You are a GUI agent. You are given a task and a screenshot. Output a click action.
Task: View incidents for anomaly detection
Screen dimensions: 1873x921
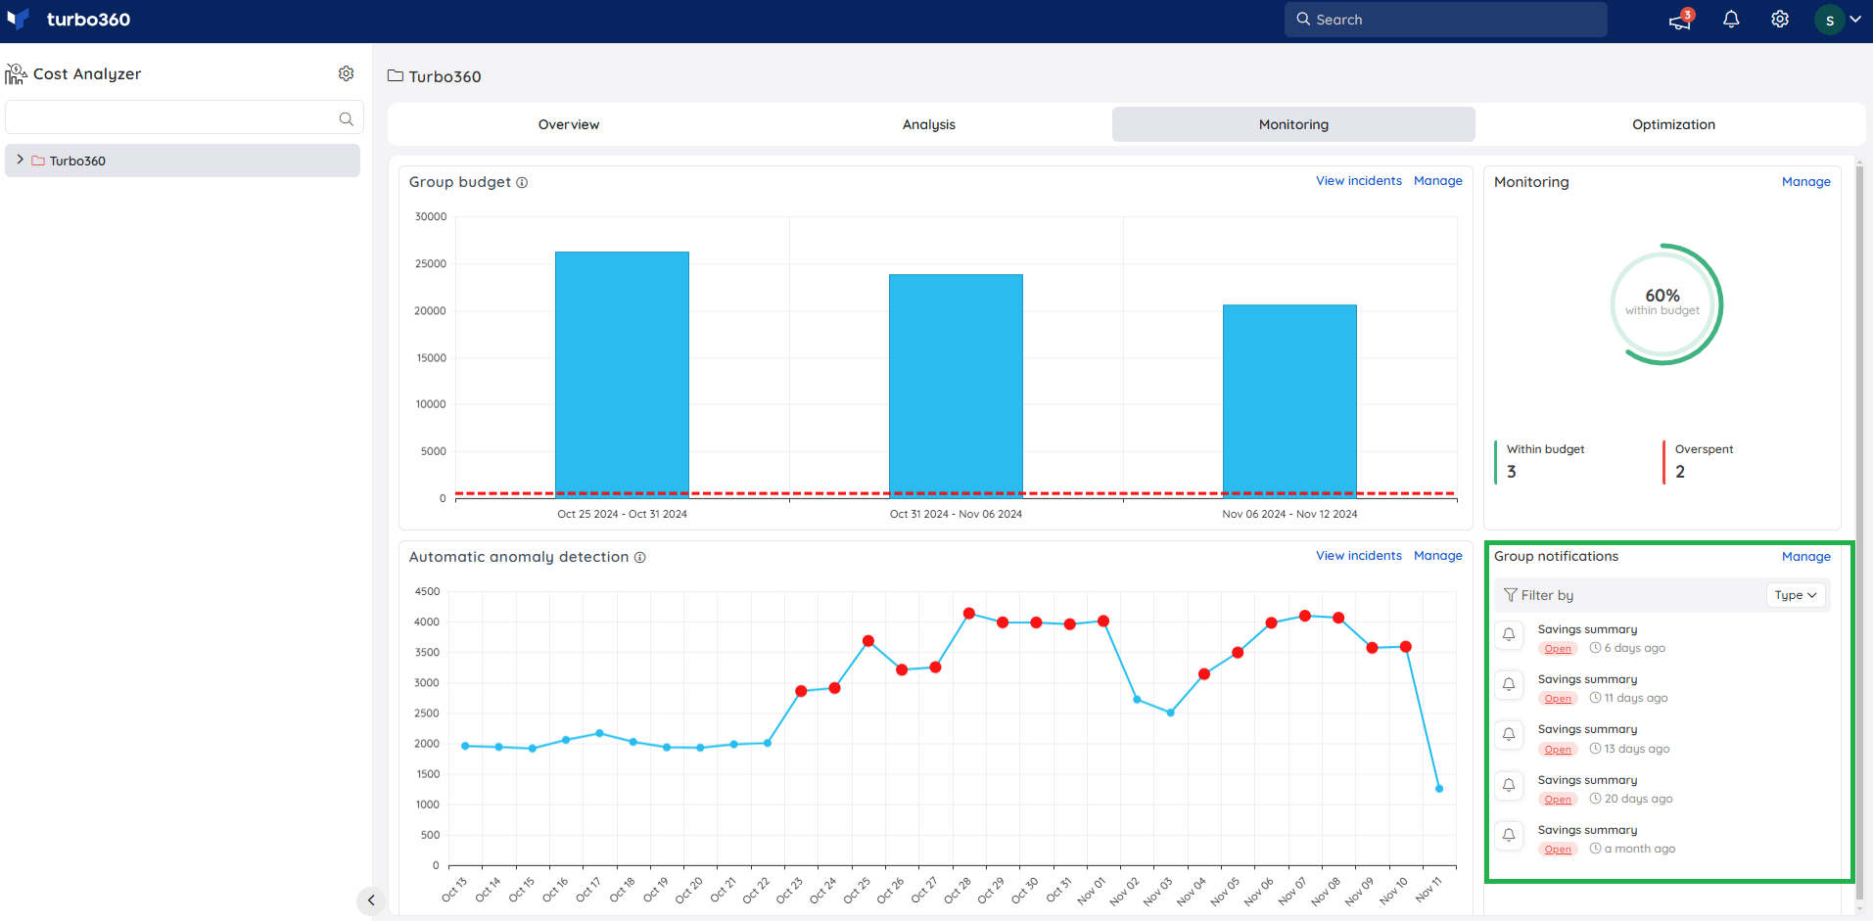point(1358,556)
